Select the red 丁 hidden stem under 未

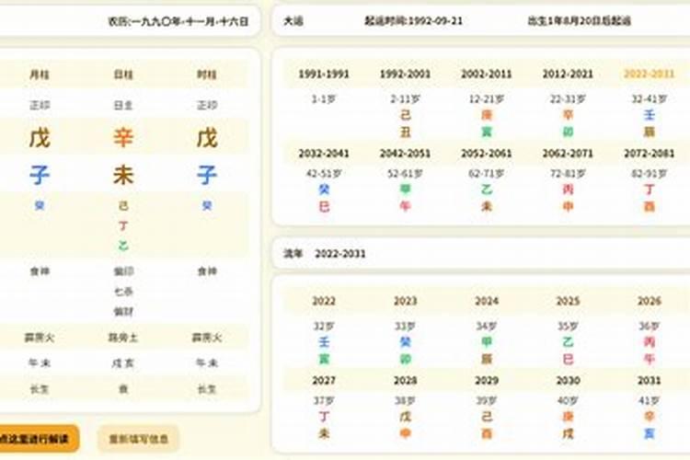click(123, 225)
